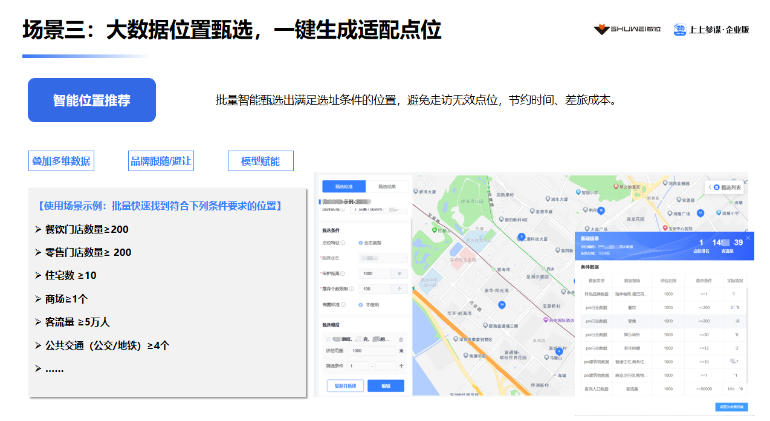
Task: Click the 碧湾大厦 location icon
Action: click(416, 191)
